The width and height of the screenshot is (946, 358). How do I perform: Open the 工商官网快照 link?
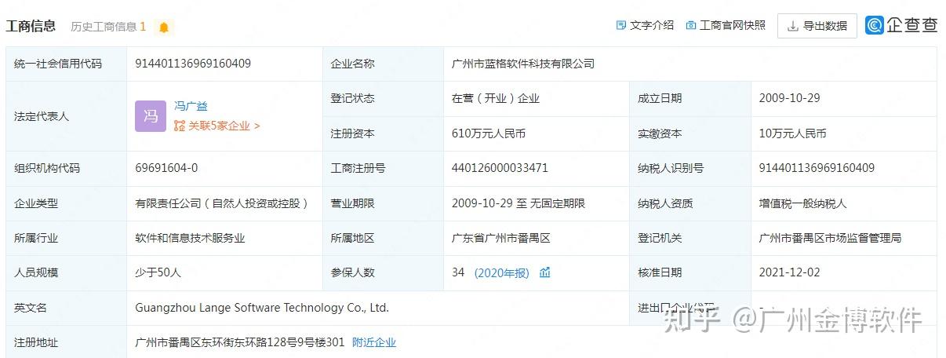(733, 25)
